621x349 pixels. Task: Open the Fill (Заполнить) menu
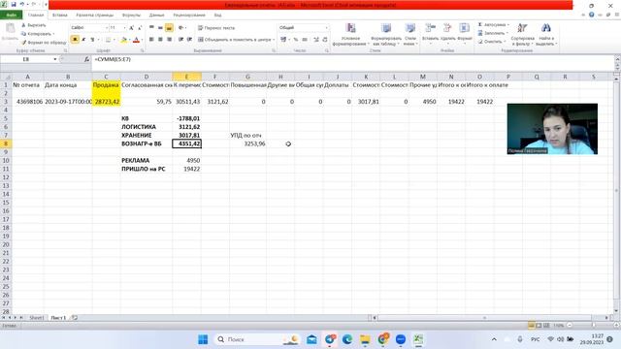click(x=493, y=33)
